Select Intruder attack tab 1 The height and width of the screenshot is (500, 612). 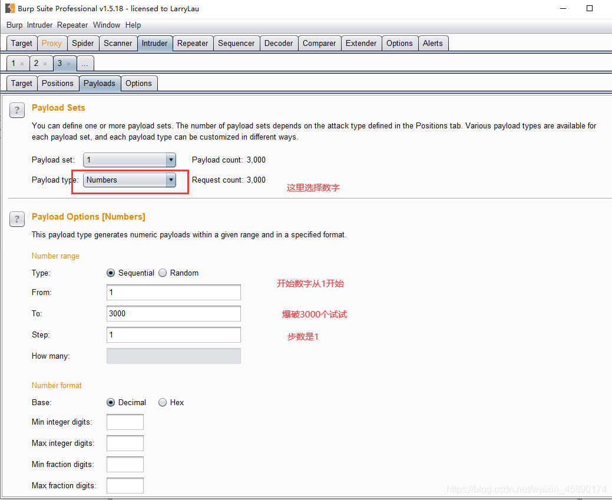[x=14, y=63]
